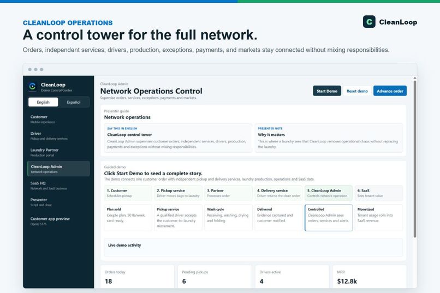This screenshot has width=440, height=293.
Task: Open the Presenter script and close section
Action: click(x=58, y=202)
